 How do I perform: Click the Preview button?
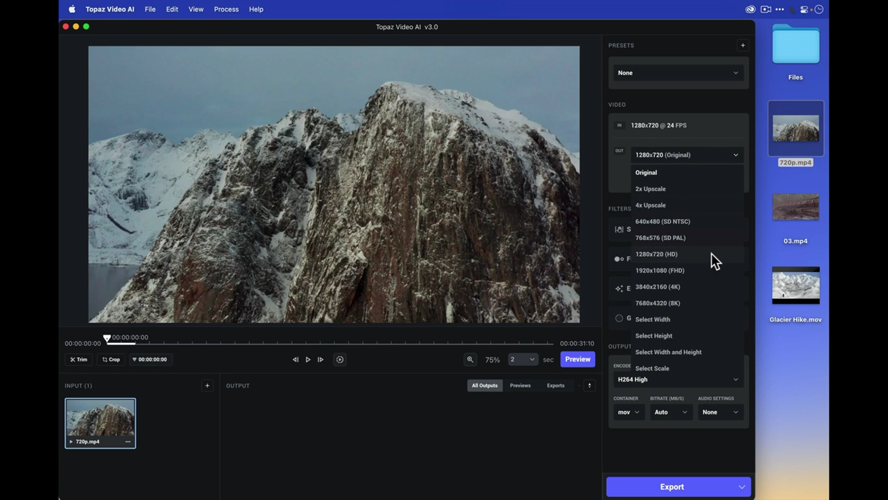coord(578,359)
